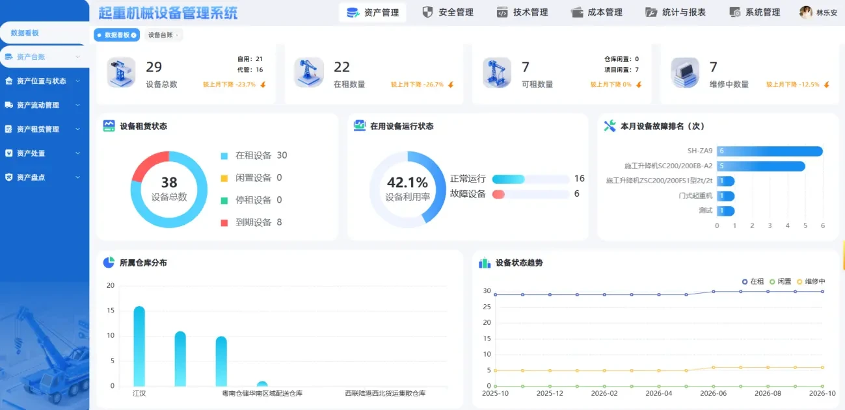
Task: Expand the 资产位置与状态 chevron
Action: (x=78, y=81)
